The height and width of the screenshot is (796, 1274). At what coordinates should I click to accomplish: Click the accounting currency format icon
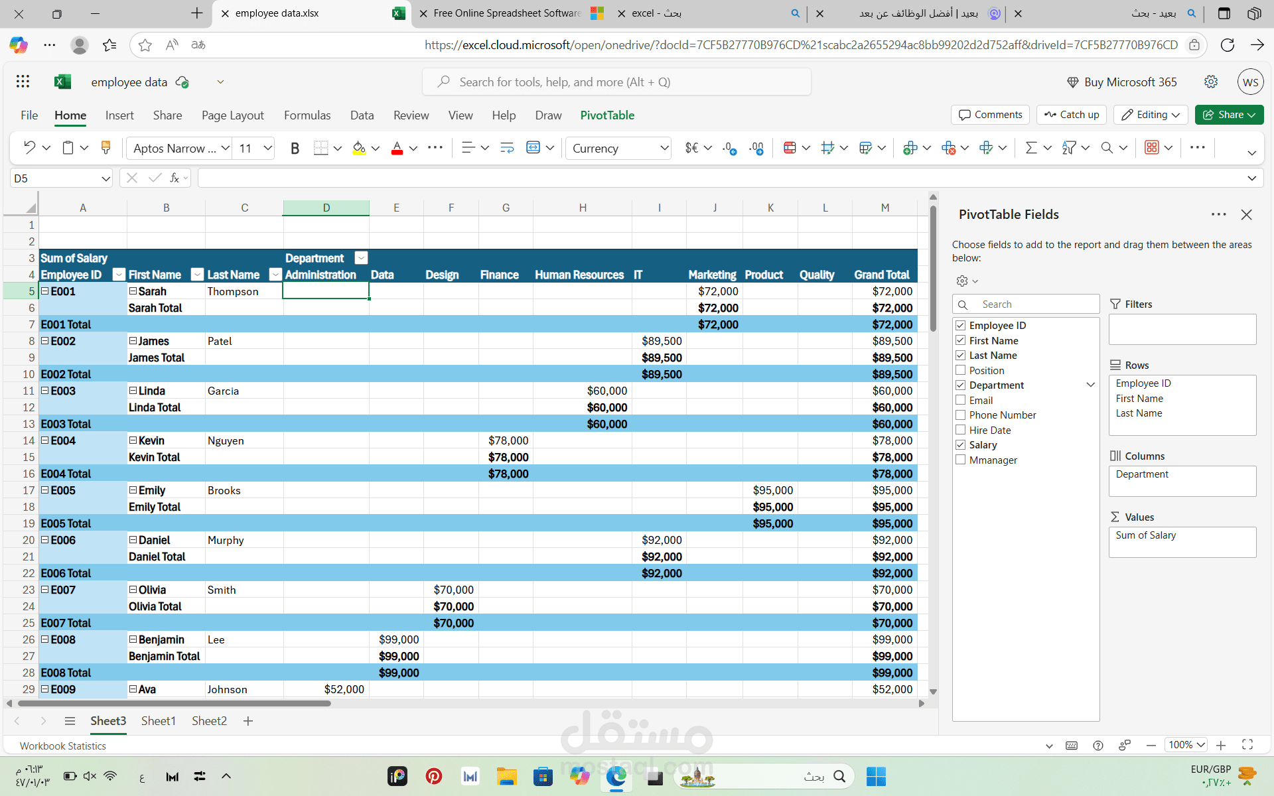(x=691, y=148)
